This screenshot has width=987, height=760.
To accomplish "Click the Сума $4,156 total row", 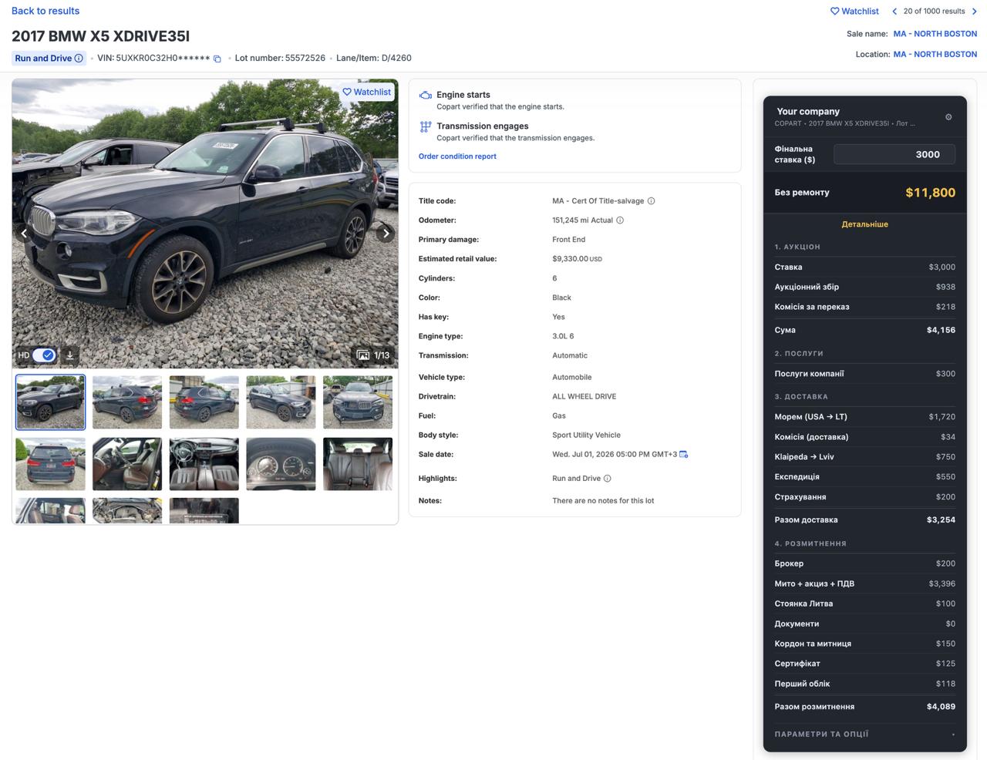I will tap(864, 330).
